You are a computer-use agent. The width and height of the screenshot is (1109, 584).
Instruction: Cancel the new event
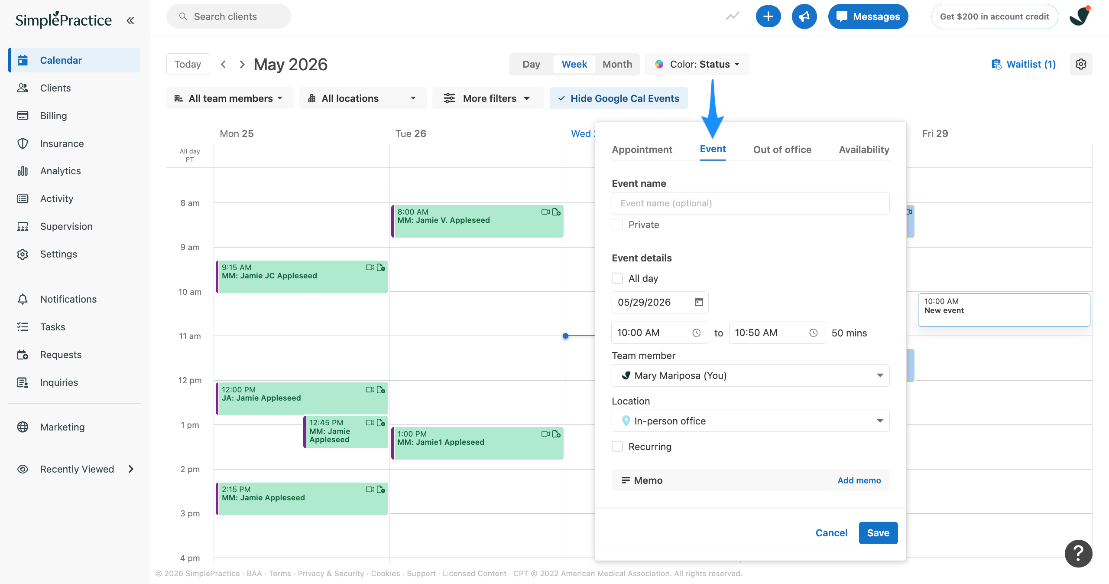pyautogui.click(x=831, y=533)
